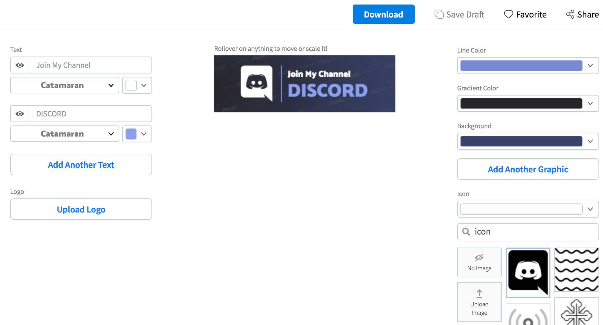Click 'Add Another Graphic' link
Screen dimensions: 603x325
(x=528, y=169)
